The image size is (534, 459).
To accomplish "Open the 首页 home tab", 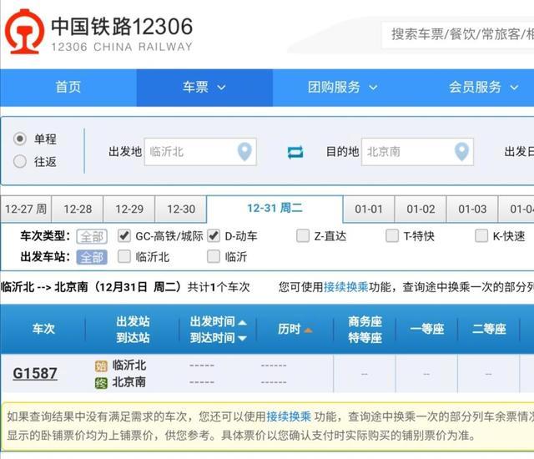I will [68, 88].
